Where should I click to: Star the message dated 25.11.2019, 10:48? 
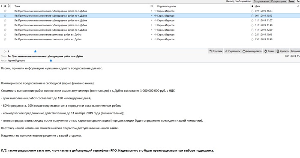coord(5,35)
